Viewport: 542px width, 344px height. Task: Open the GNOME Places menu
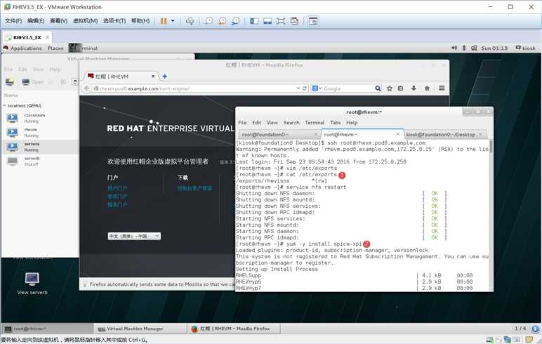(x=55, y=48)
